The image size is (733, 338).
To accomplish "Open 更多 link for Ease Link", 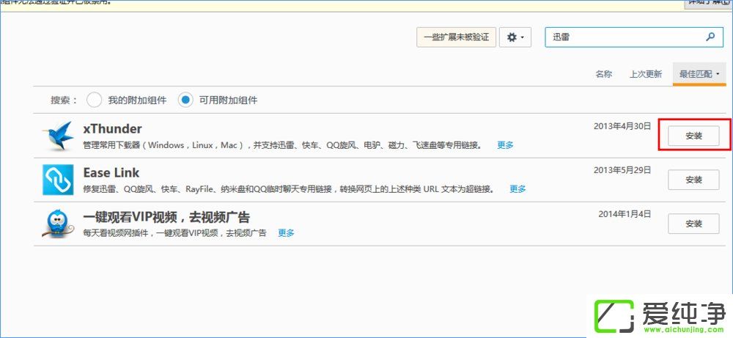I will [x=517, y=189].
